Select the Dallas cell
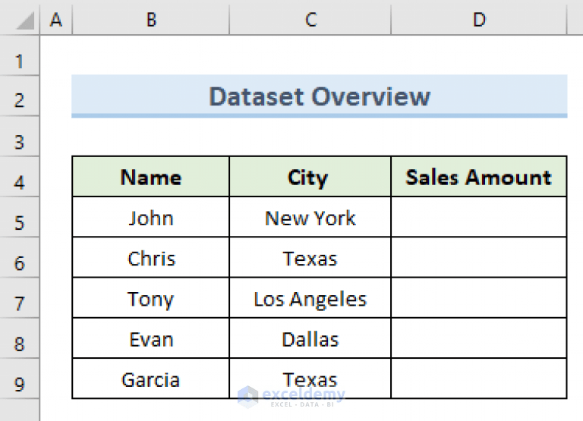 310,338
